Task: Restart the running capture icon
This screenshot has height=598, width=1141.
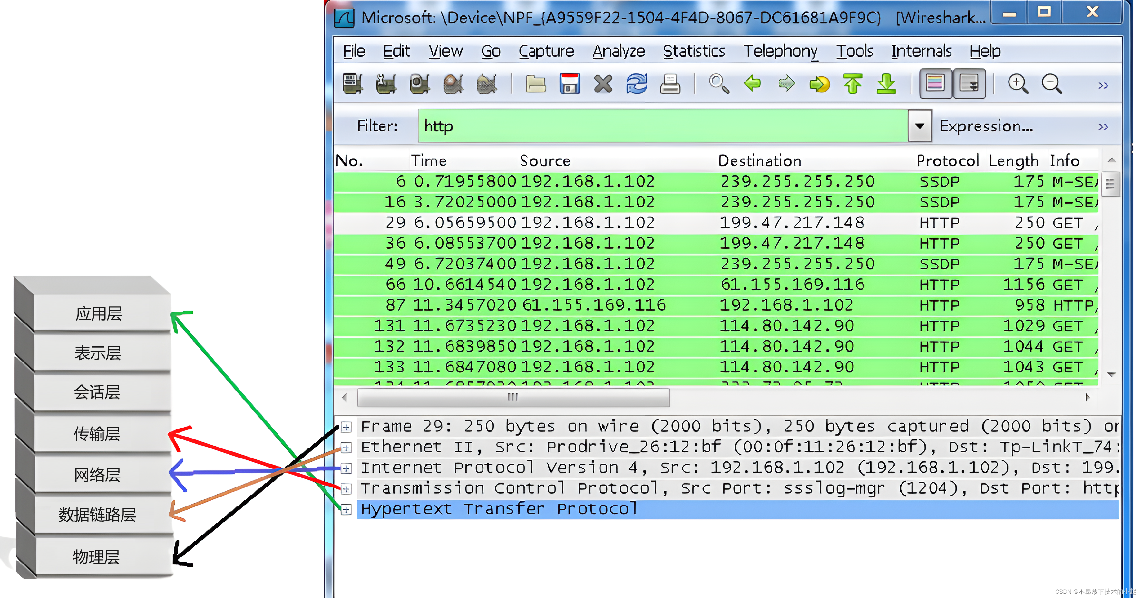Action: tap(486, 84)
